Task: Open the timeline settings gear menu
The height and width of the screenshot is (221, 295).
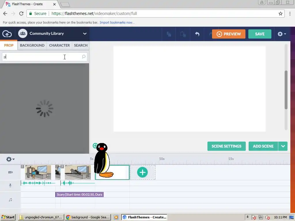Action: [10, 159]
